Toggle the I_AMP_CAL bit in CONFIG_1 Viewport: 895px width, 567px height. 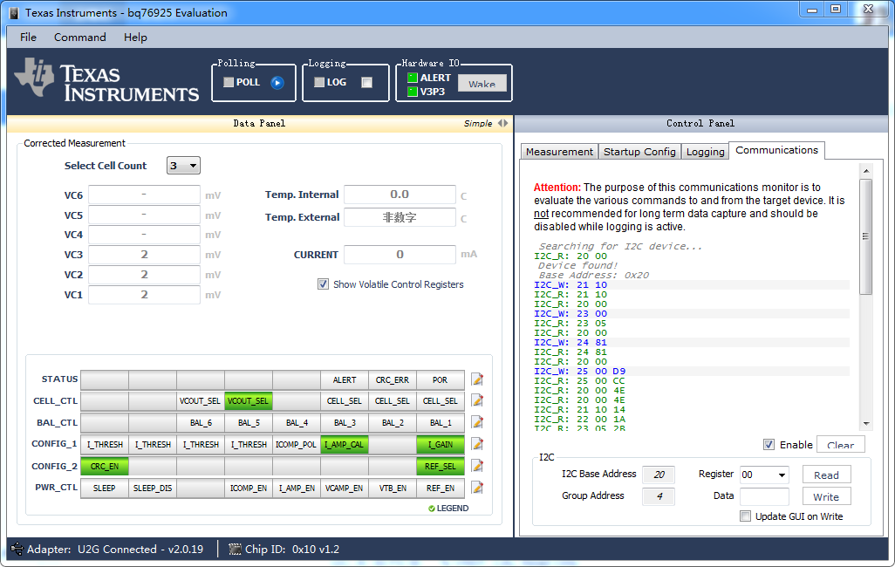tap(345, 444)
